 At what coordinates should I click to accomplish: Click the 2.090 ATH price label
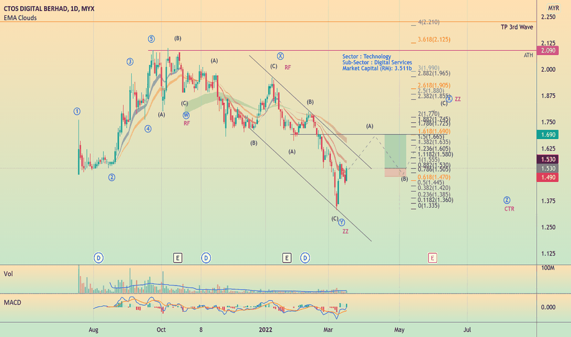pyautogui.click(x=548, y=50)
